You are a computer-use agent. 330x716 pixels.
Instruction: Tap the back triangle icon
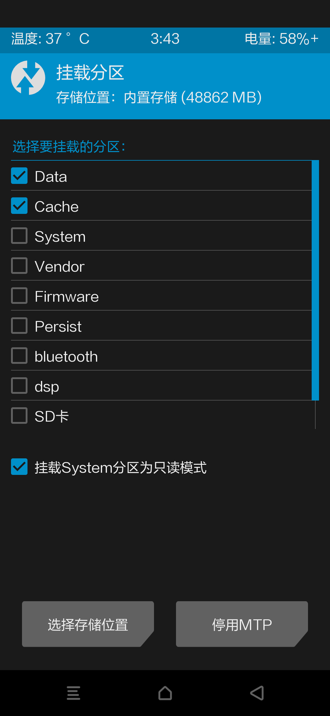(257, 693)
